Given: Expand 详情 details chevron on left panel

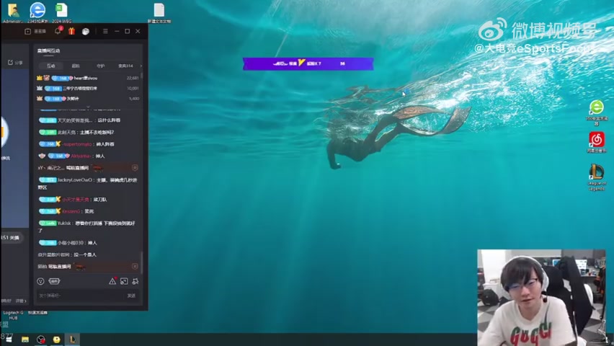Looking at the screenshot, I should (x=22, y=300).
